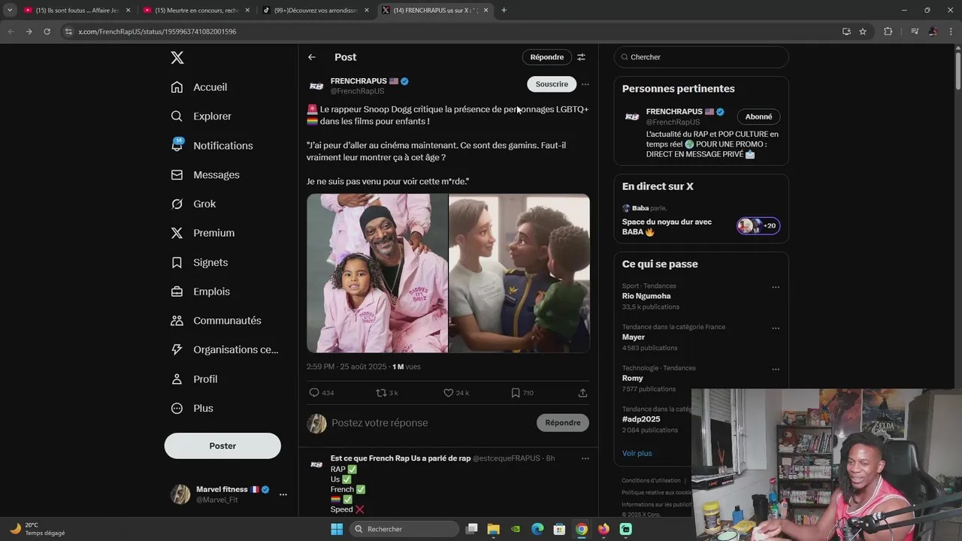Open the animated film image

519,274
